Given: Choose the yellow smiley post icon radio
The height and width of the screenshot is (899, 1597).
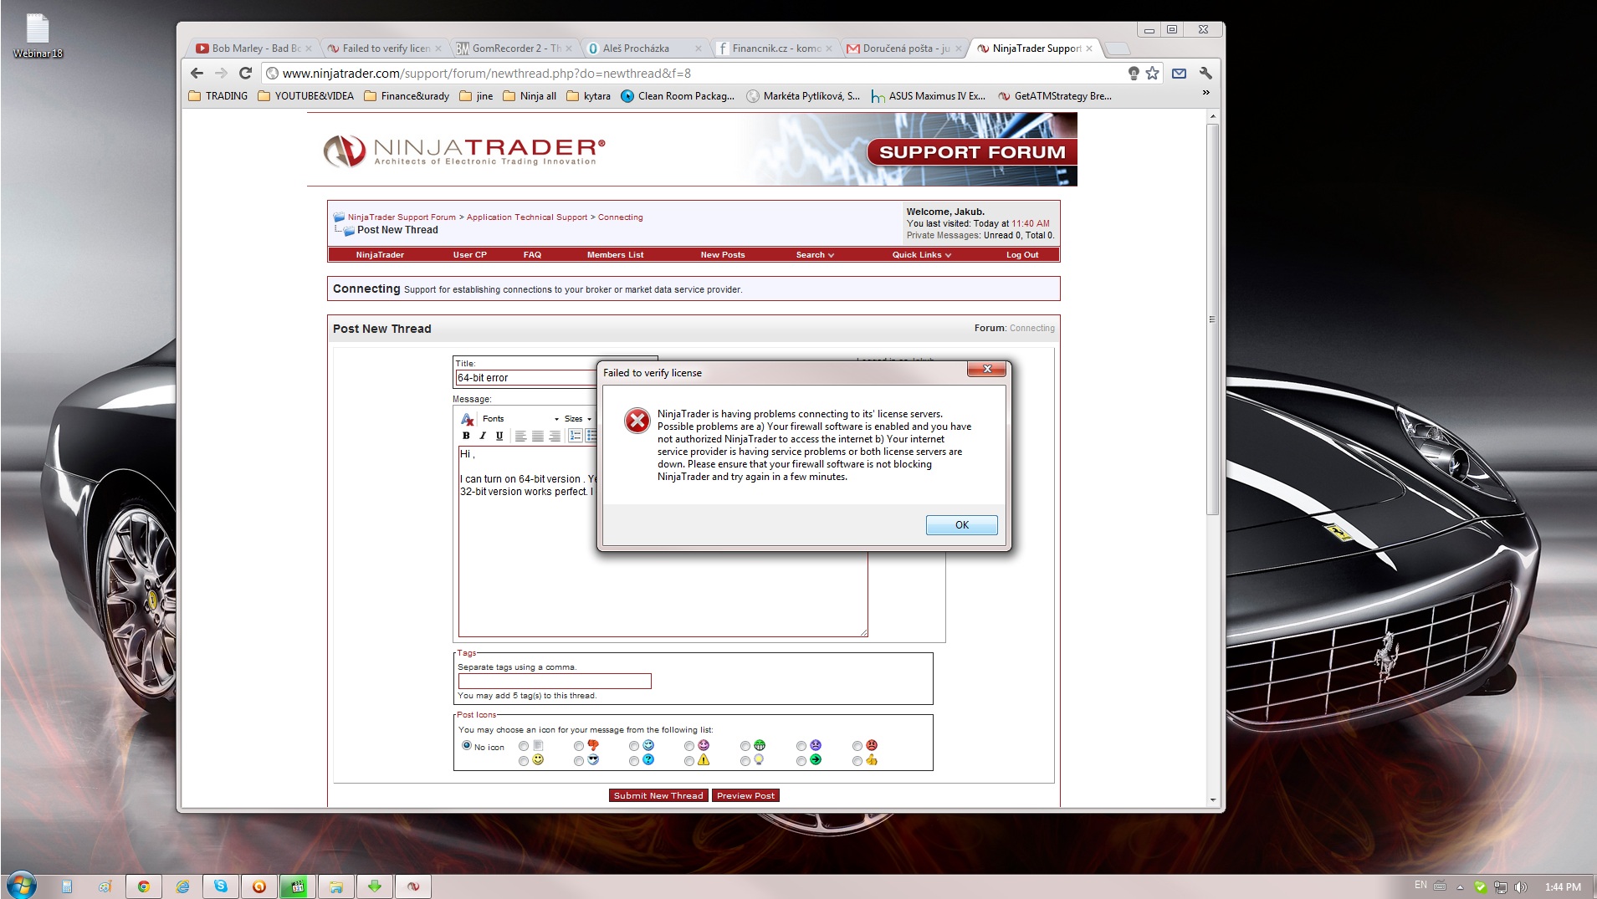Looking at the screenshot, I should point(524,761).
